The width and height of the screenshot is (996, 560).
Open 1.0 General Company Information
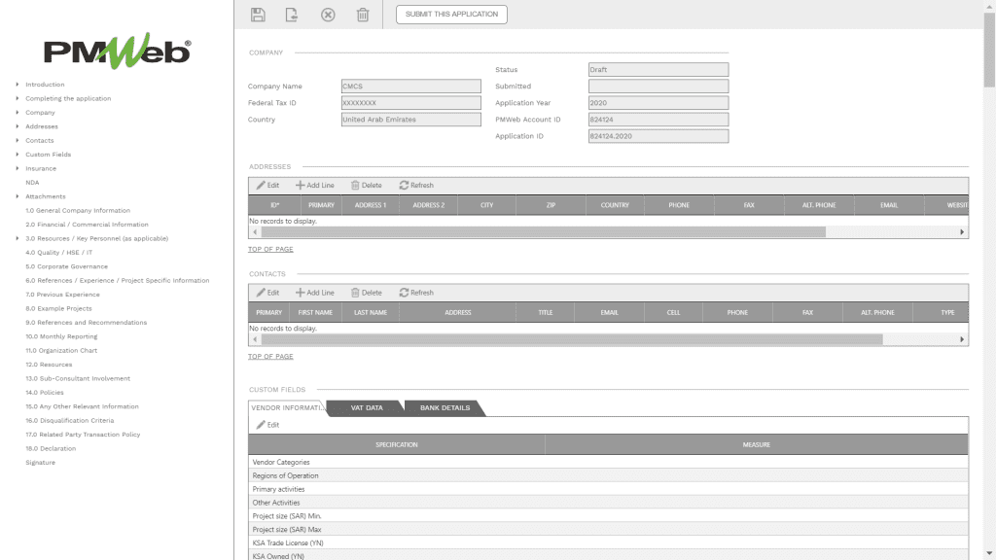click(x=78, y=210)
